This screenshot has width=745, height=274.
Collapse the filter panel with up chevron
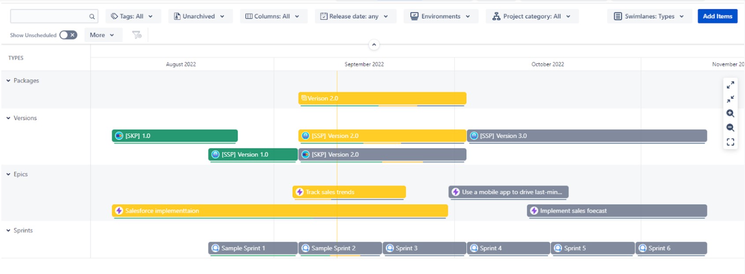click(x=374, y=44)
